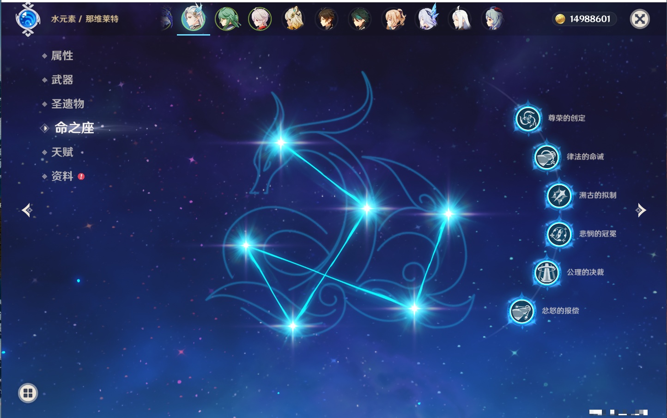Screen dimensions: 667x418
Task: Select the highlighted Neuvillette avatar in the character bar
Action: pyautogui.click(x=193, y=18)
